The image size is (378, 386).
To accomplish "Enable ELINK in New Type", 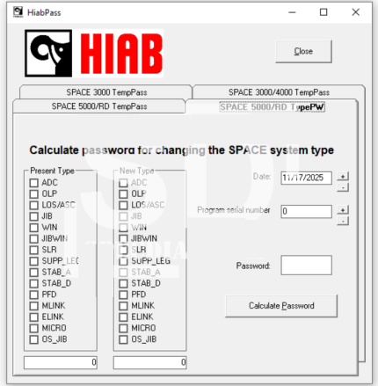I will point(123,317).
